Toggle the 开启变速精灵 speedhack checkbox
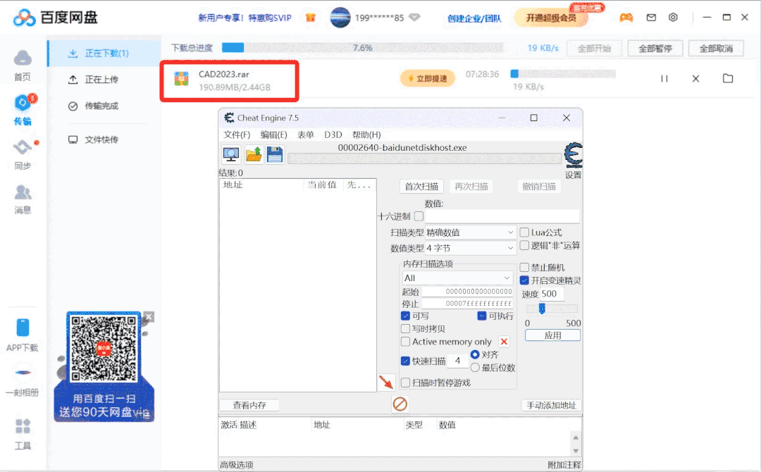 [x=524, y=280]
